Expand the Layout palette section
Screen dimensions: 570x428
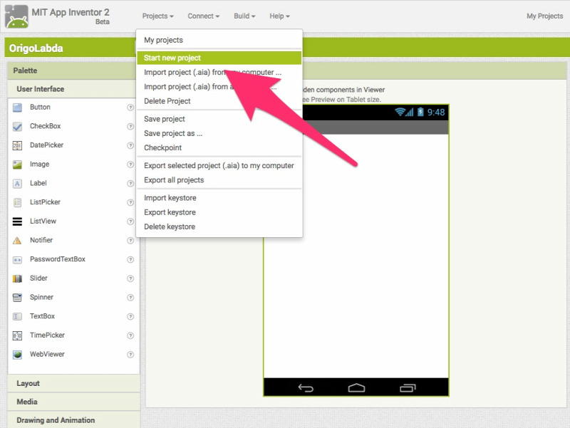[x=74, y=383]
